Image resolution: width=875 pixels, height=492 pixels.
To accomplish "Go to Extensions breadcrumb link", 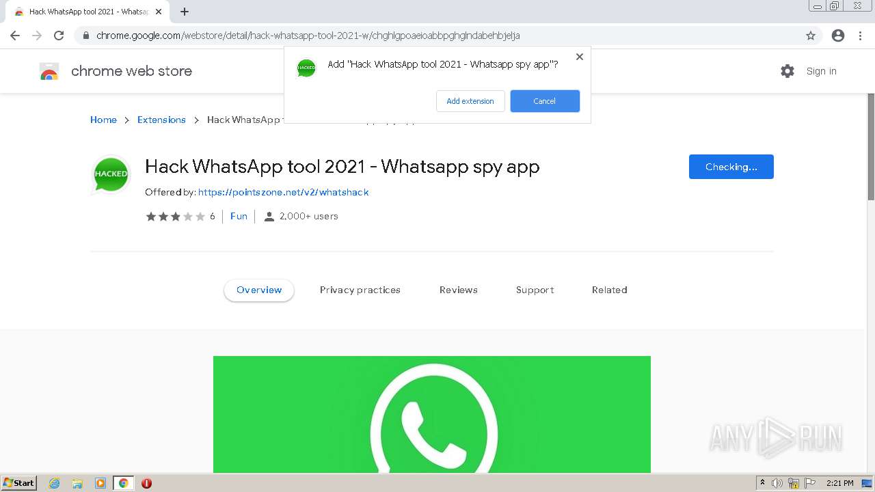I will [x=161, y=120].
